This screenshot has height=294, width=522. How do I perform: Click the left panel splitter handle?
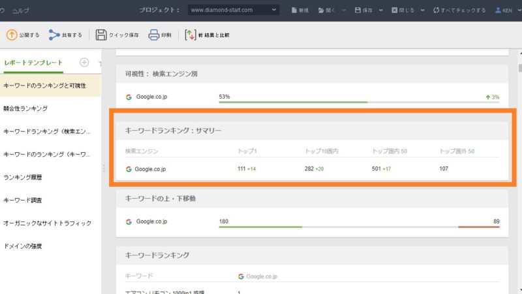click(104, 169)
